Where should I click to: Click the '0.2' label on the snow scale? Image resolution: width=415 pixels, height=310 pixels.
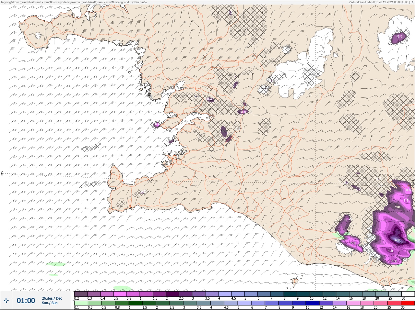pyautogui.click(x=77, y=298)
